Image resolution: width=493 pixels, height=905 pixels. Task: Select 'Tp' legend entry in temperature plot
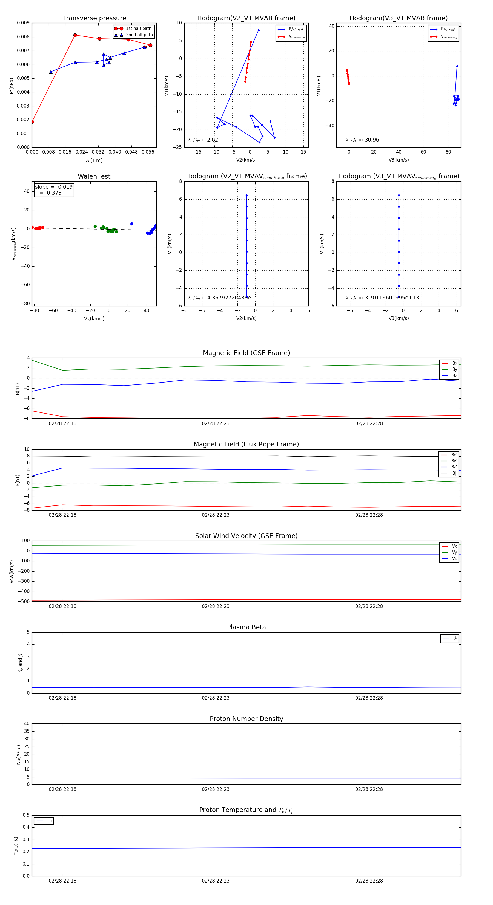tap(44, 821)
